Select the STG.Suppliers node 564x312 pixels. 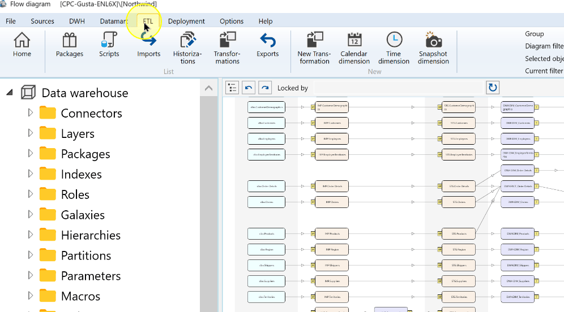click(459, 281)
